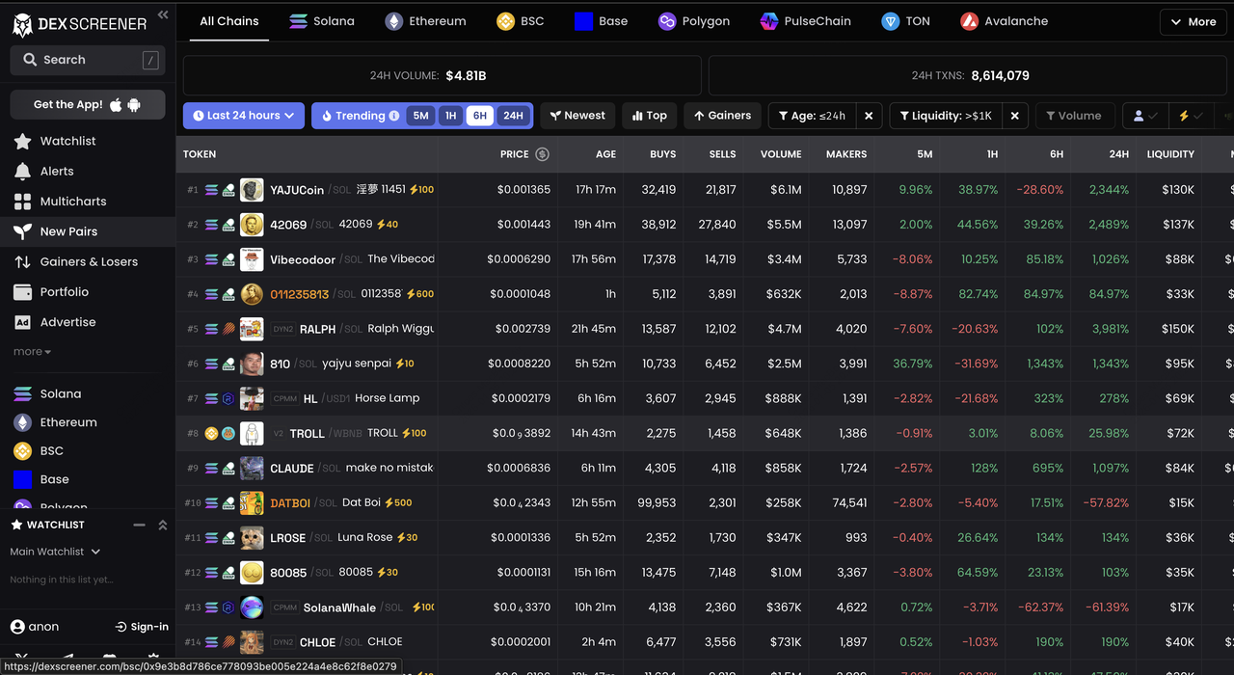
Task: Switch trending timeframe to 24H
Action: point(513,116)
